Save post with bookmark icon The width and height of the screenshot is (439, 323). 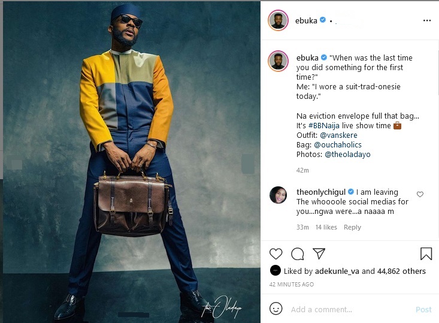426,253
